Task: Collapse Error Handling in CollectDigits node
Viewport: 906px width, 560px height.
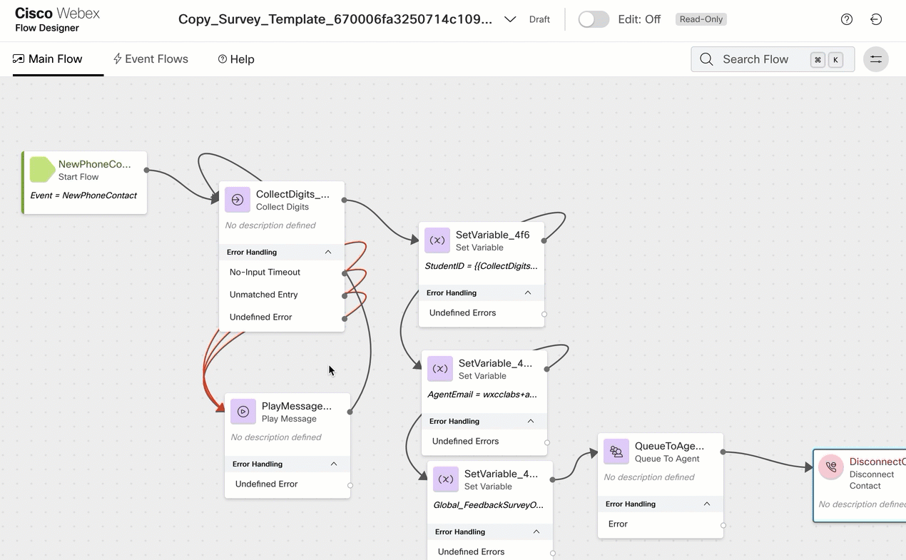Action: point(328,252)
